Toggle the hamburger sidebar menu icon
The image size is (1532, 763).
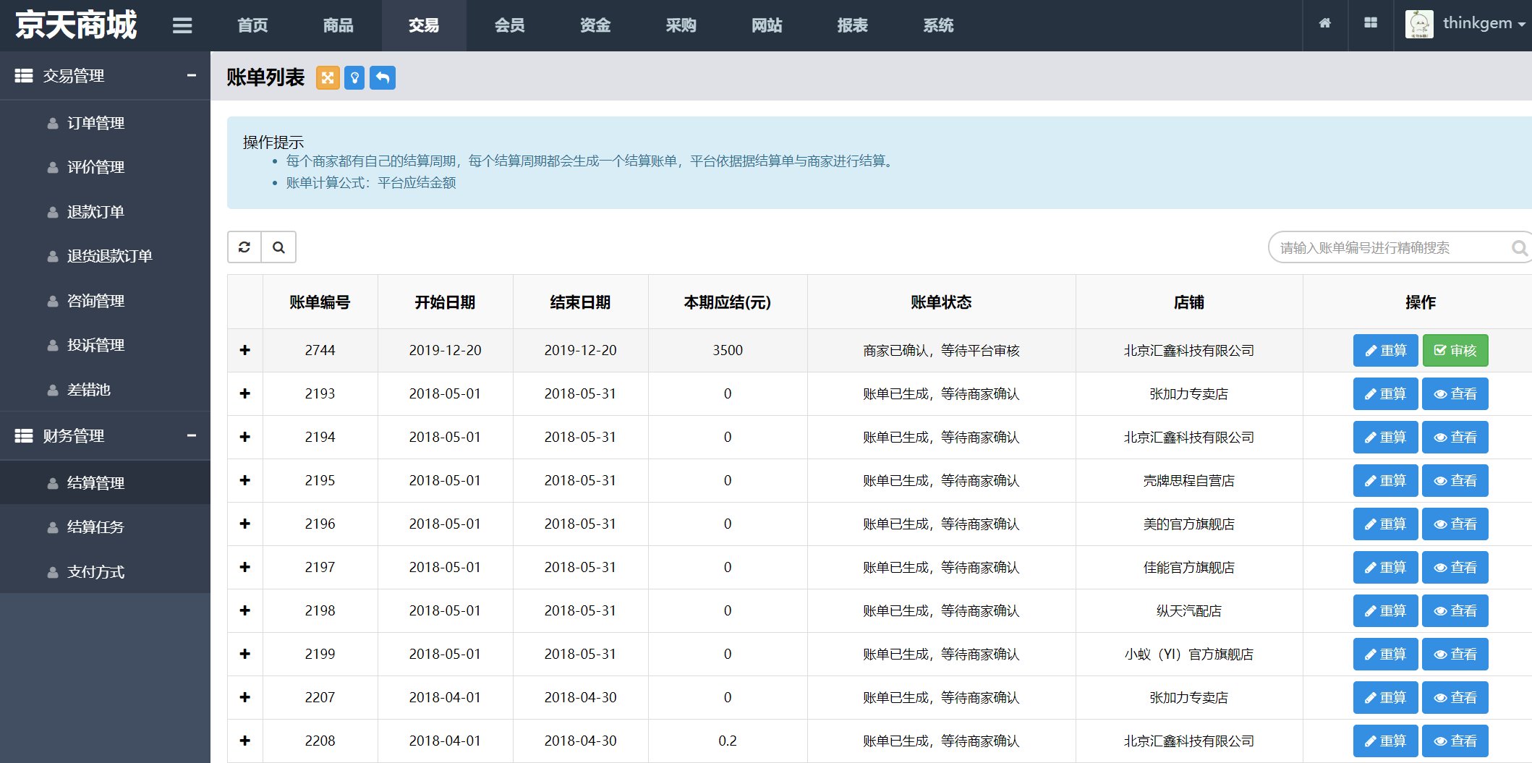tap(182, 25)
